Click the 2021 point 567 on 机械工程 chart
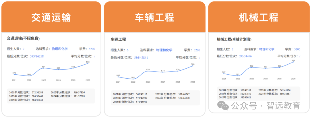The width and height of the screenshot is (310, 118). pyautogui.click(x=224, y=74)
